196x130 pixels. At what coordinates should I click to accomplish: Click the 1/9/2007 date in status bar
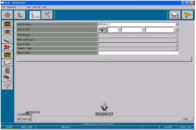point(168,127)
